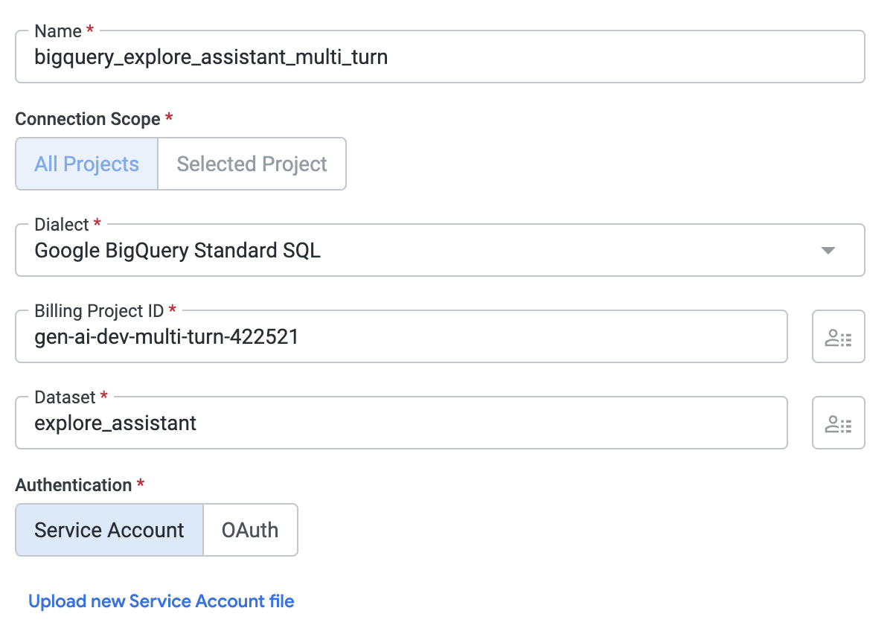Select All Projects connection scope
The width and height of the screenshot is (896, 637).
point(87,164)
